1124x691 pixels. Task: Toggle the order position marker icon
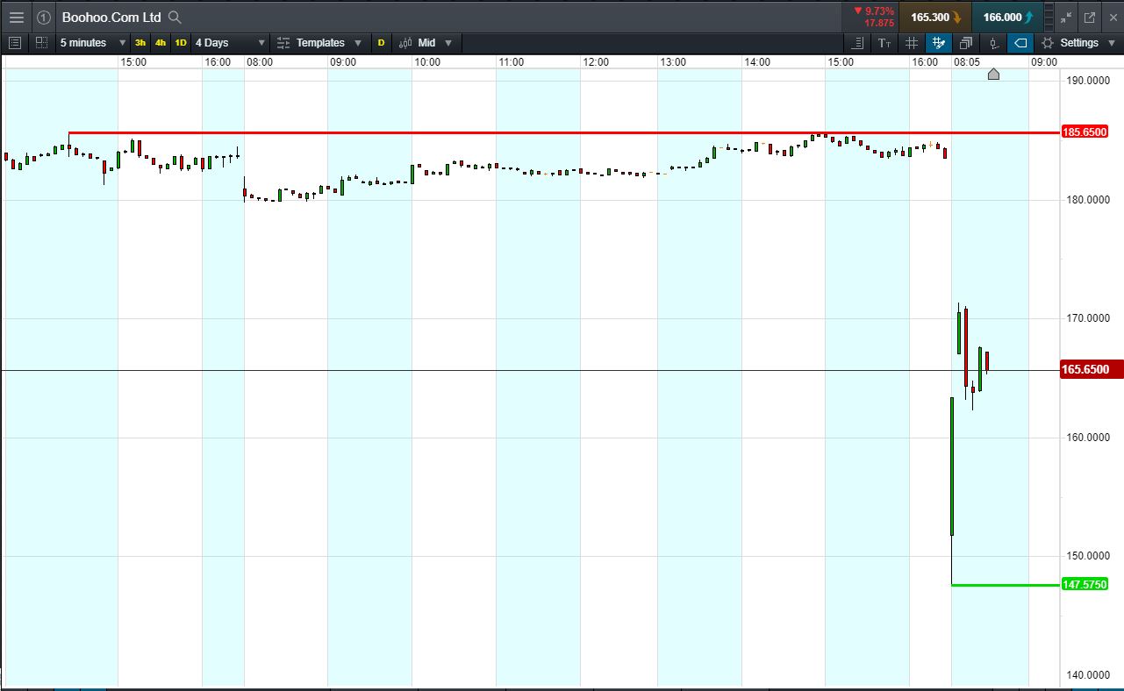(x=993, y=42)
